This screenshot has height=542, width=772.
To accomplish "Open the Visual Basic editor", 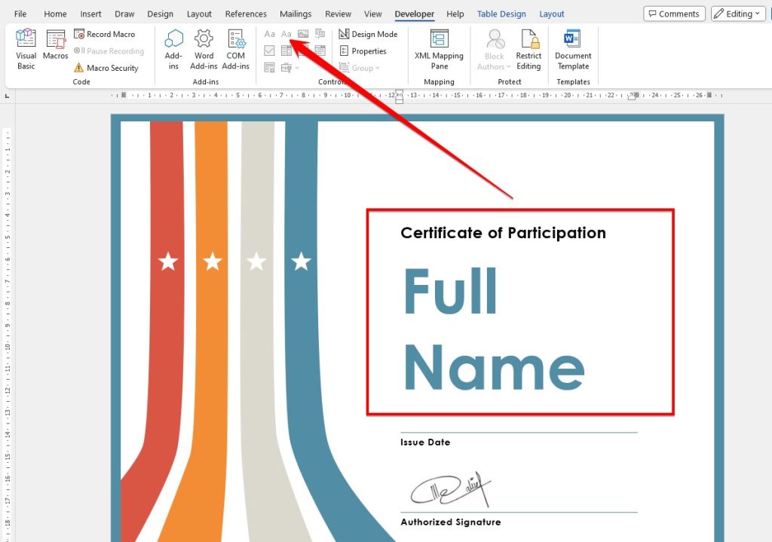I will [26, 49].
